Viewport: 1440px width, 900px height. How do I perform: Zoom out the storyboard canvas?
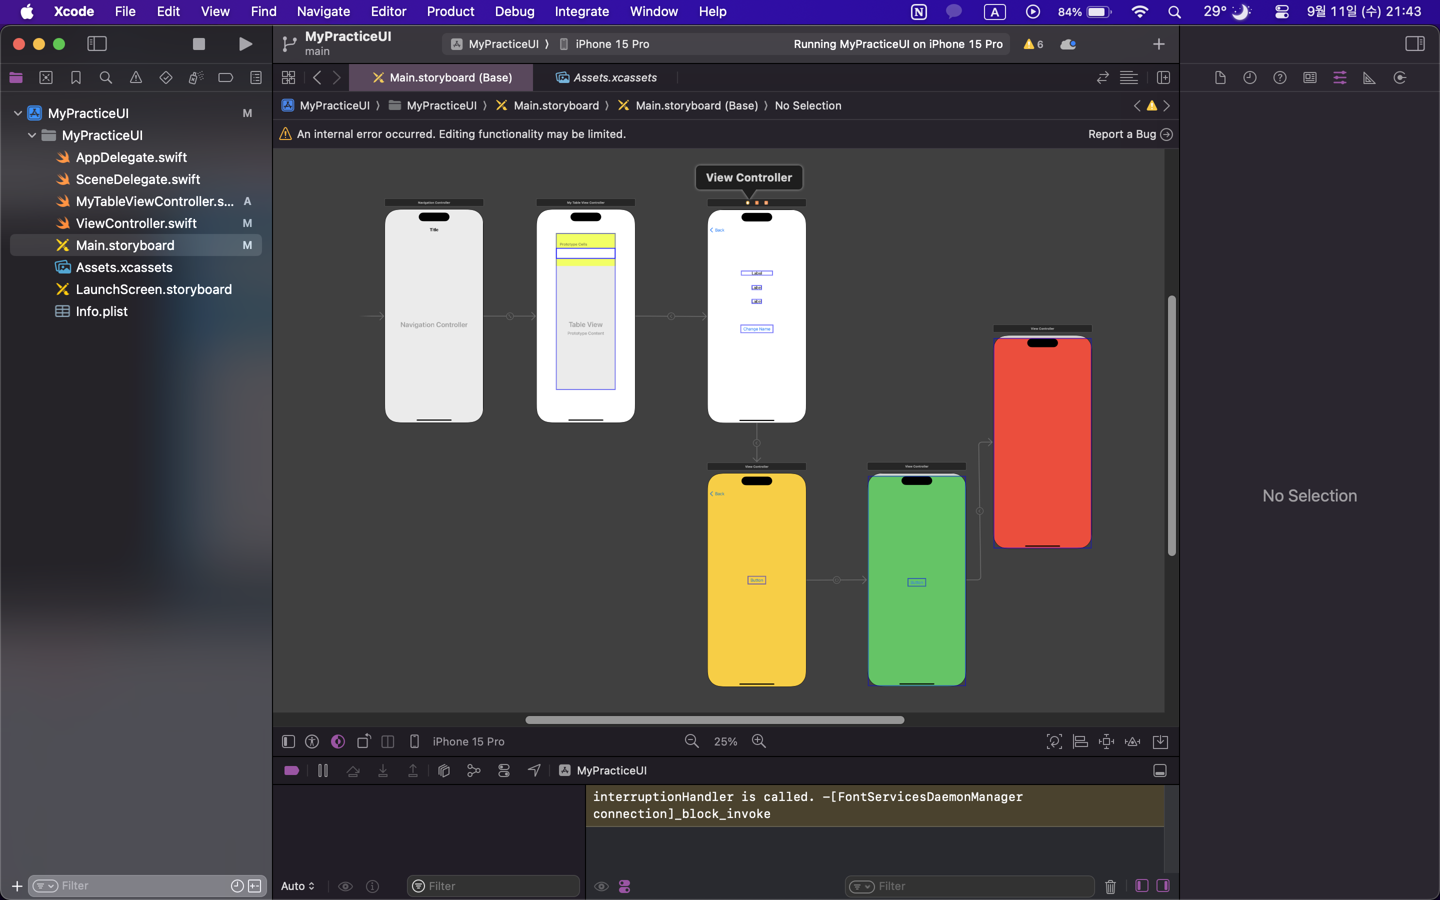(691, 741)
